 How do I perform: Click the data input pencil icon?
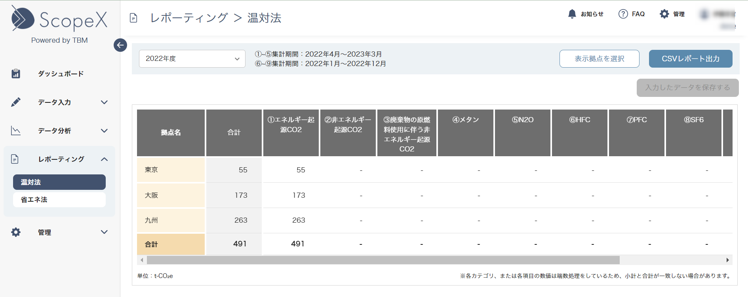pyautogui.click(x=16, y=102)
